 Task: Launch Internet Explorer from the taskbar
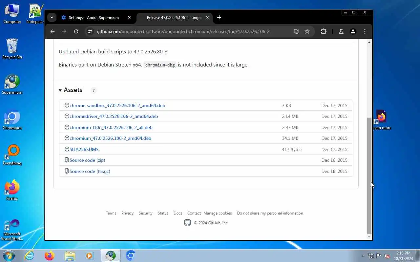pyautogui.click(x=30, y=255)
